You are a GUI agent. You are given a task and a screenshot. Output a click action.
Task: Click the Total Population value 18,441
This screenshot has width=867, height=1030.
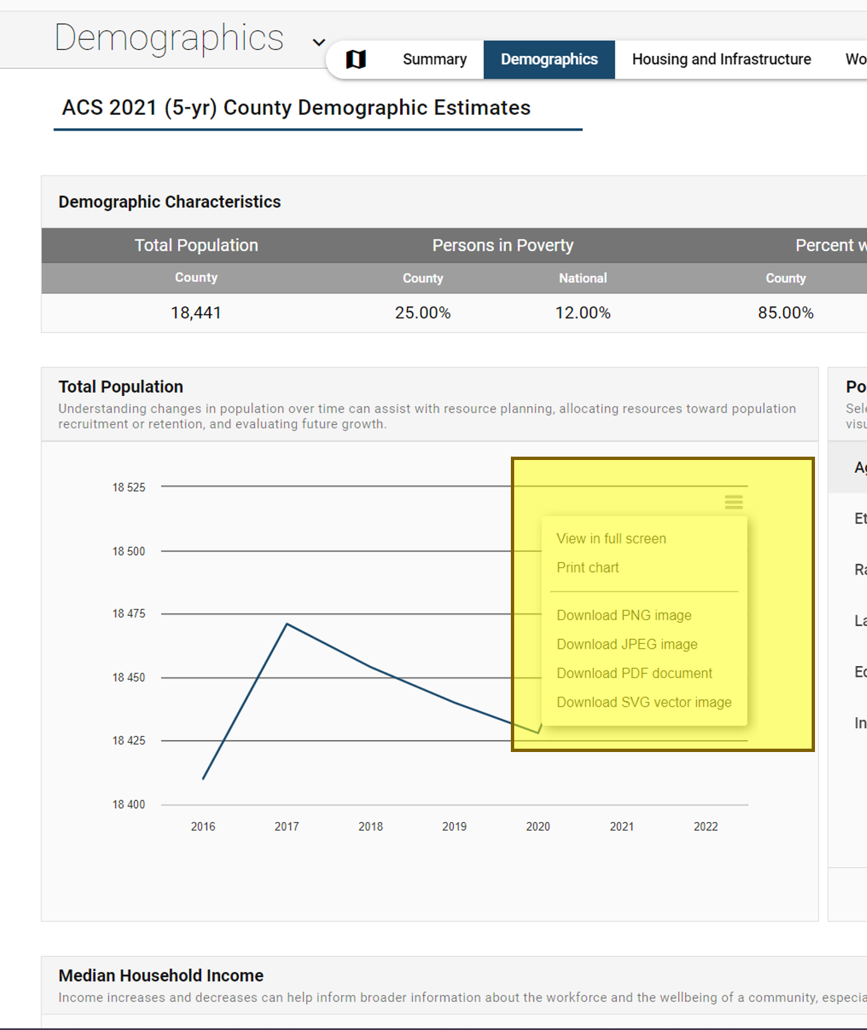(196, 313)
